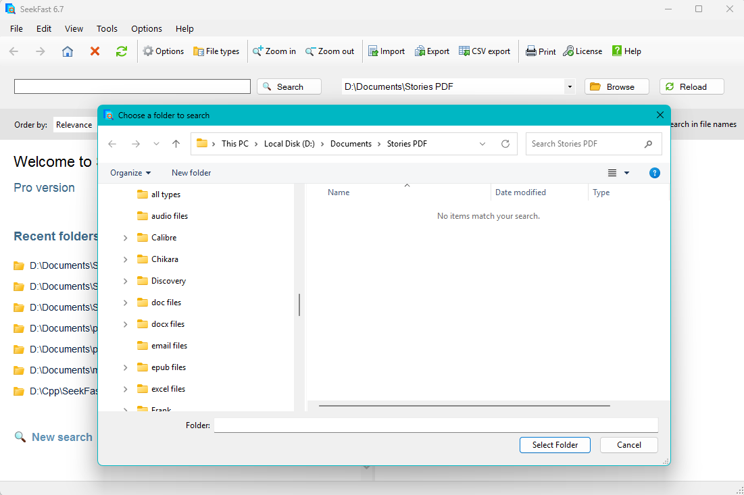The height and width of the screenshot is (495, 744).
Task: Open the Edit menu
Action: point(43,28)
